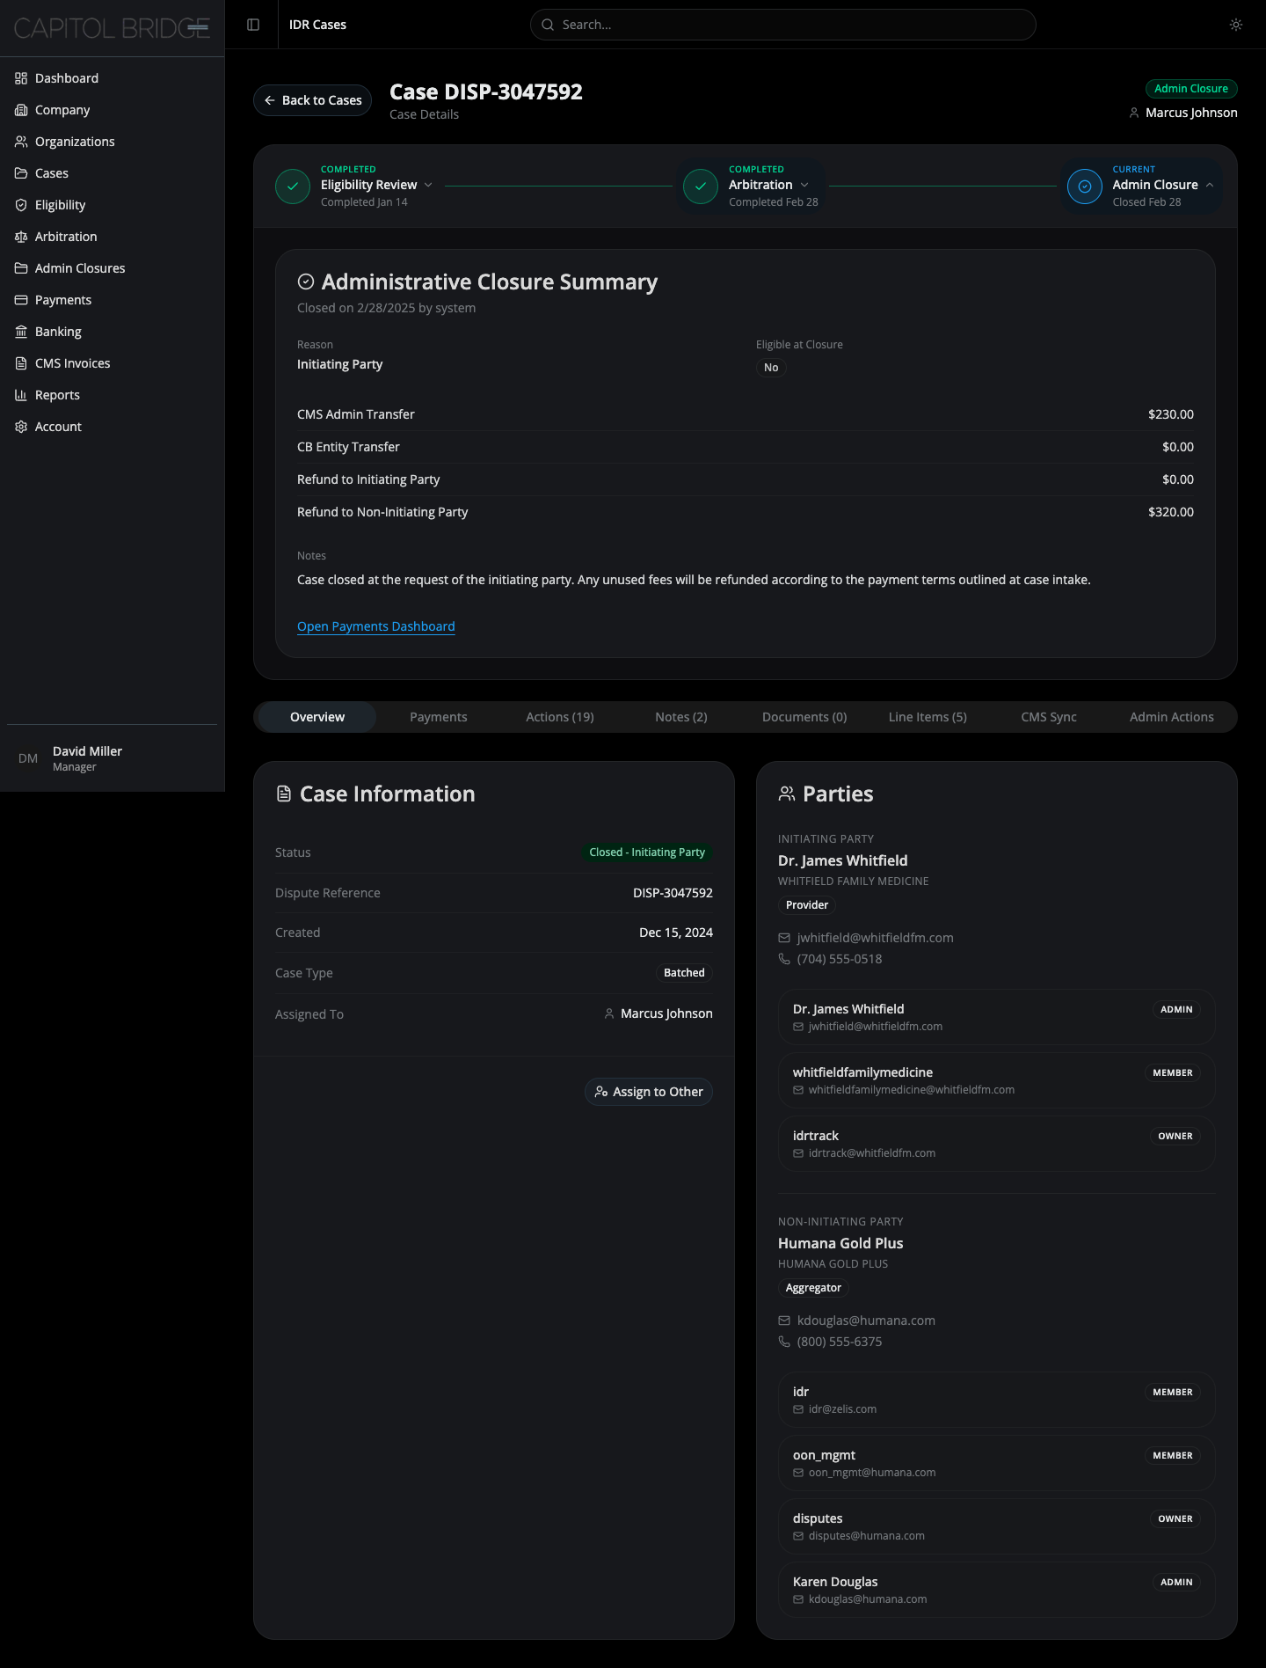Click the Account gear icon
This screenshot has height=1668, width=1266.
(21, 427)
